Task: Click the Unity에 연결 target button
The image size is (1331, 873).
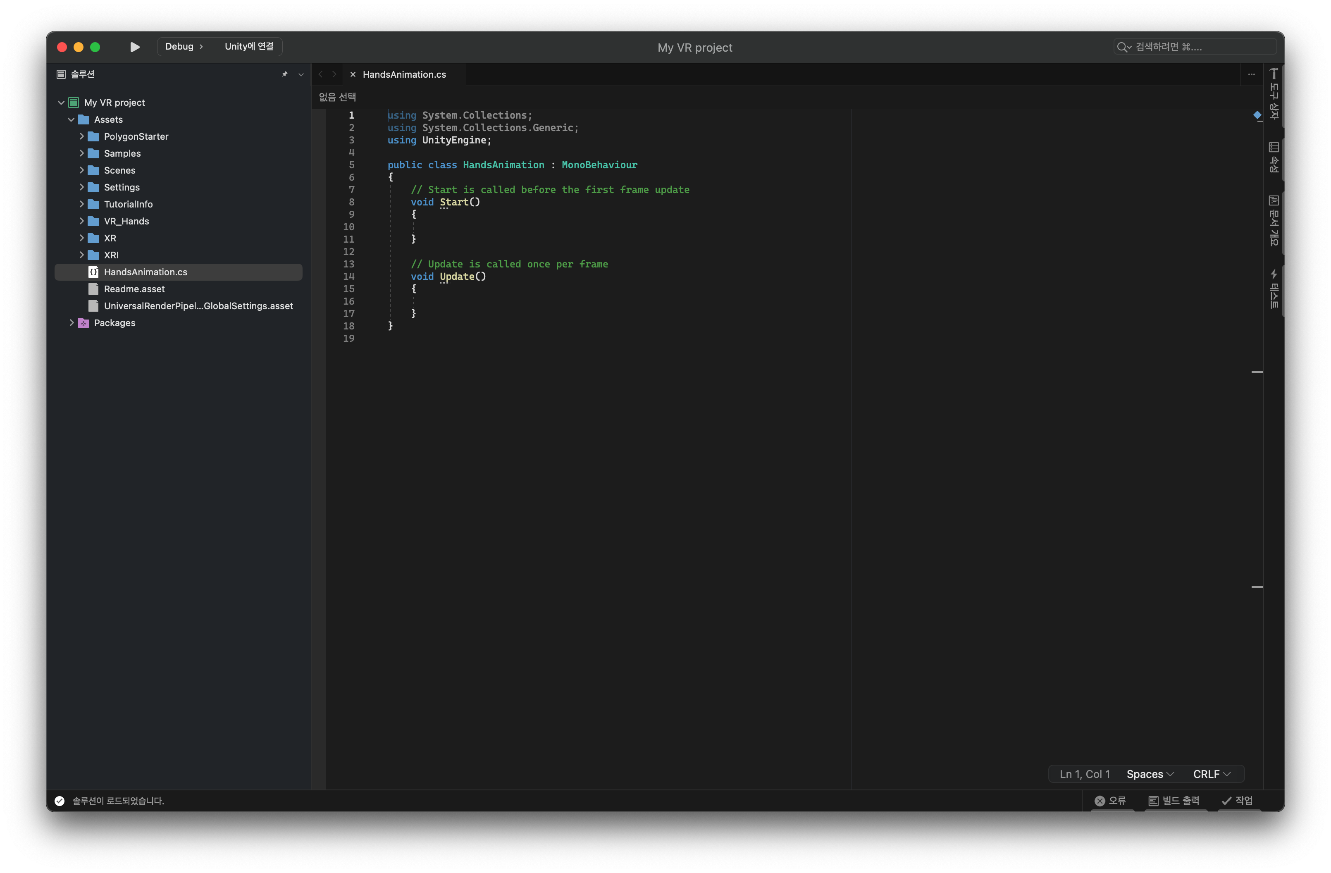Action: tap(249, 46)
